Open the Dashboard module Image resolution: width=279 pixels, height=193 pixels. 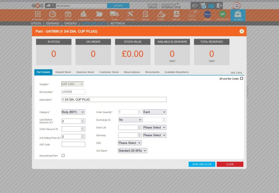53,15
